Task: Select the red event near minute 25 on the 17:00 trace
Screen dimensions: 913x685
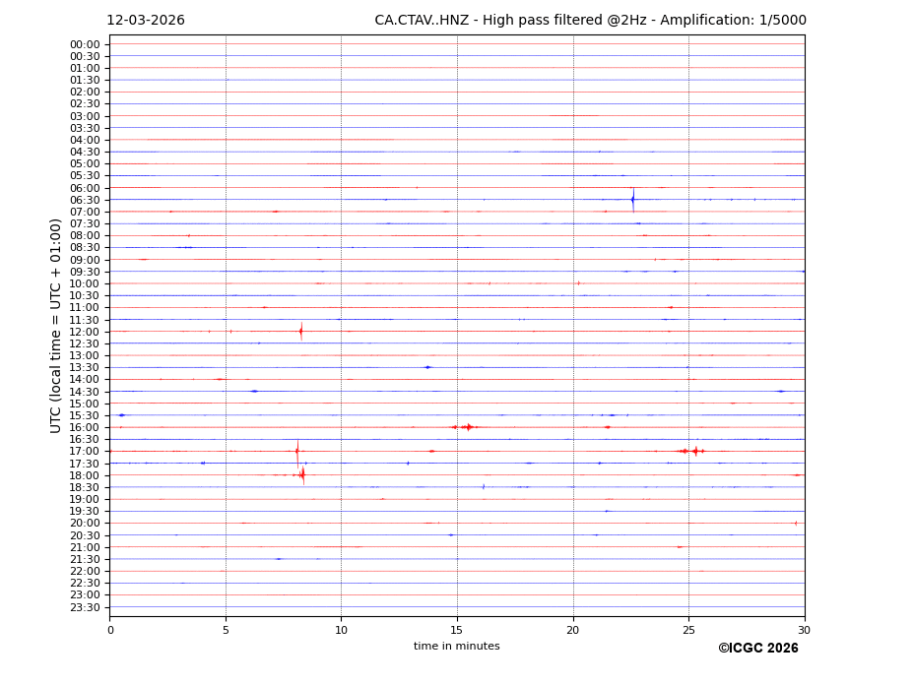Action: [x=694, y=451]
